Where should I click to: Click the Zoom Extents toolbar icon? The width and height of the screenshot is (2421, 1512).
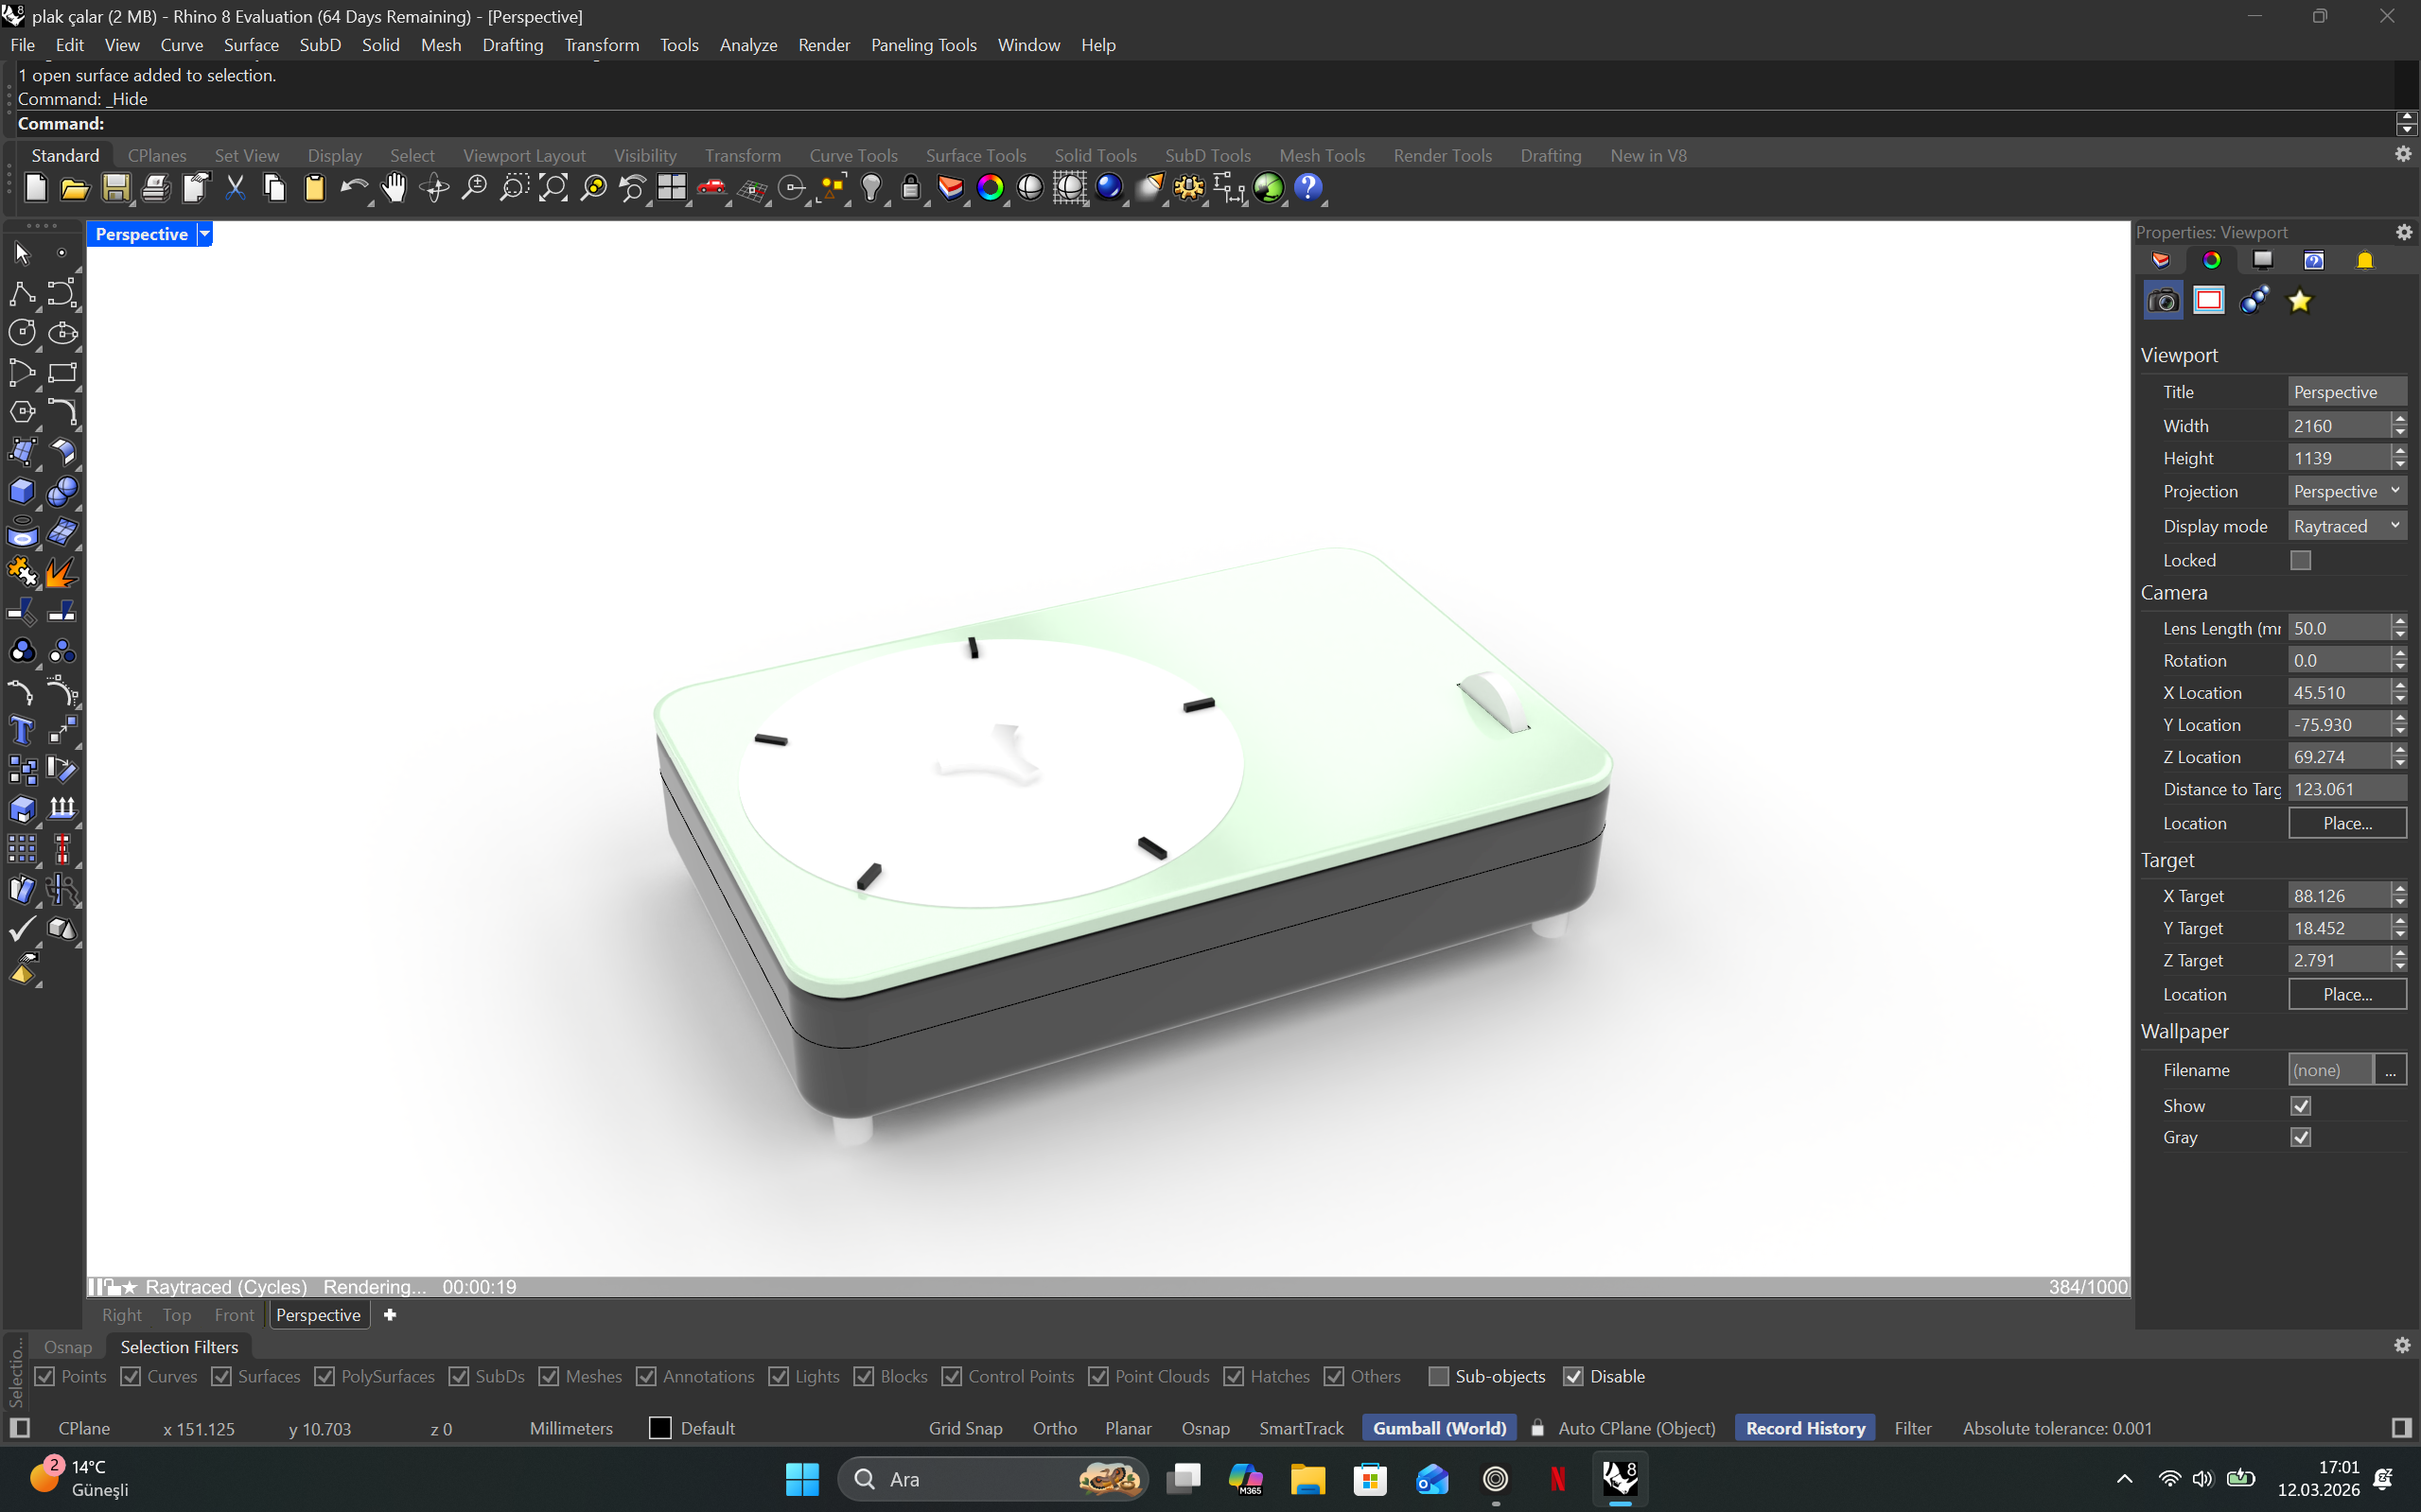[x=553, y=188]
